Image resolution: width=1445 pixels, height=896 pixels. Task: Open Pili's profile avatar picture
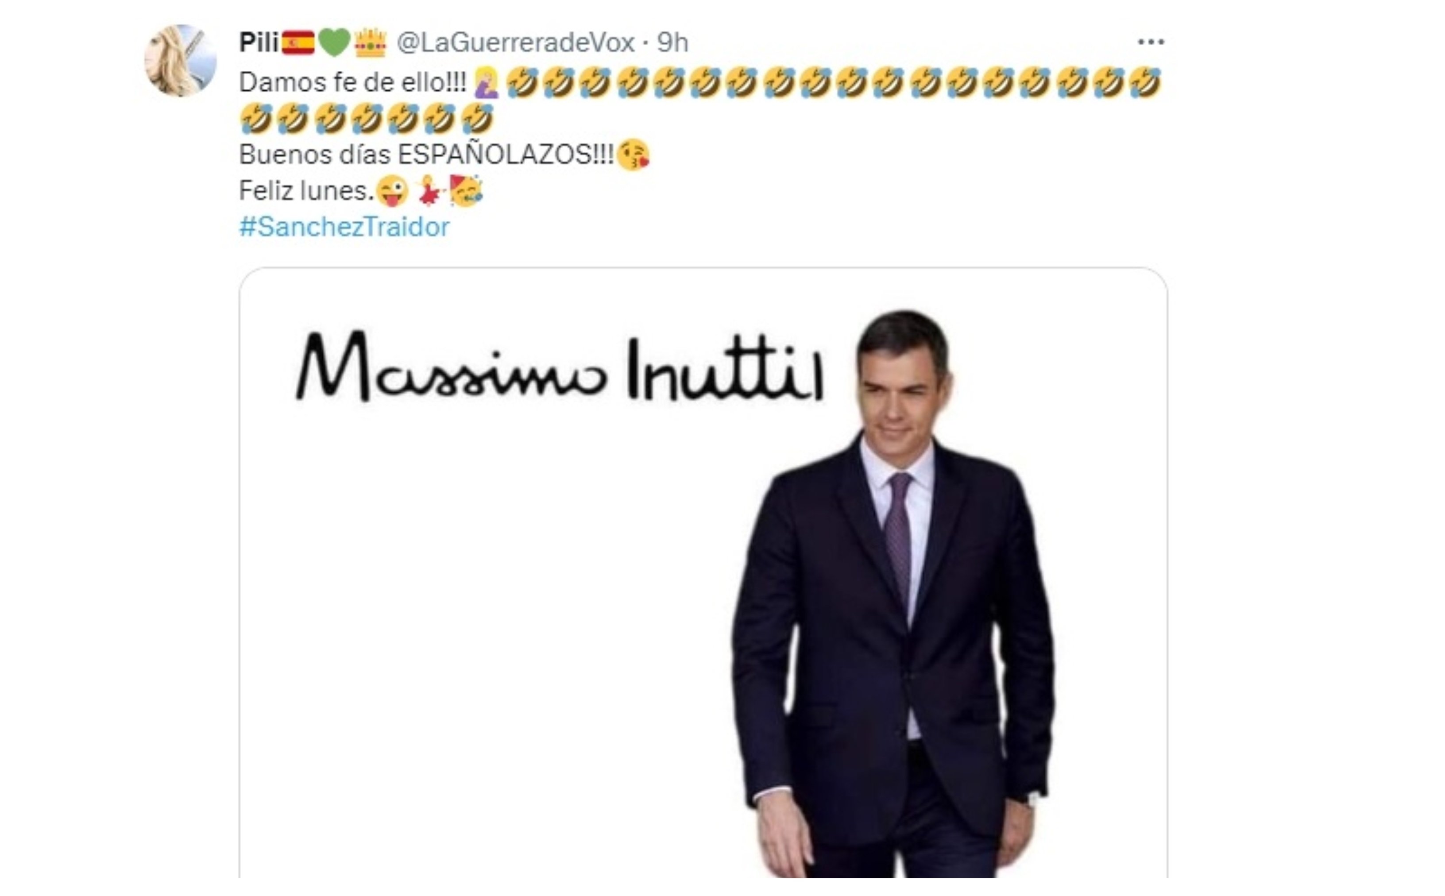click(181, 61)
